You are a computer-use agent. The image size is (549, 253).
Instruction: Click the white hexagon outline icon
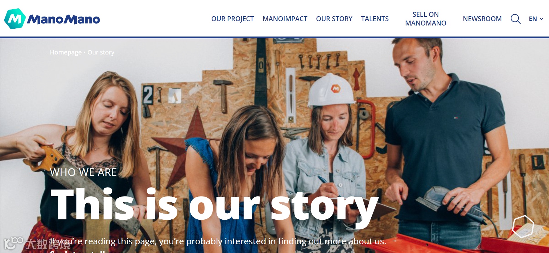point(523,227)
